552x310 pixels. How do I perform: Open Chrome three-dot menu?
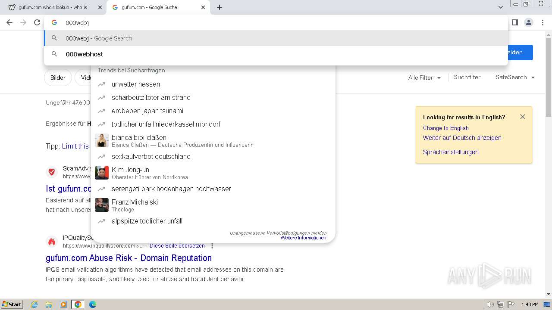(543, 22)
